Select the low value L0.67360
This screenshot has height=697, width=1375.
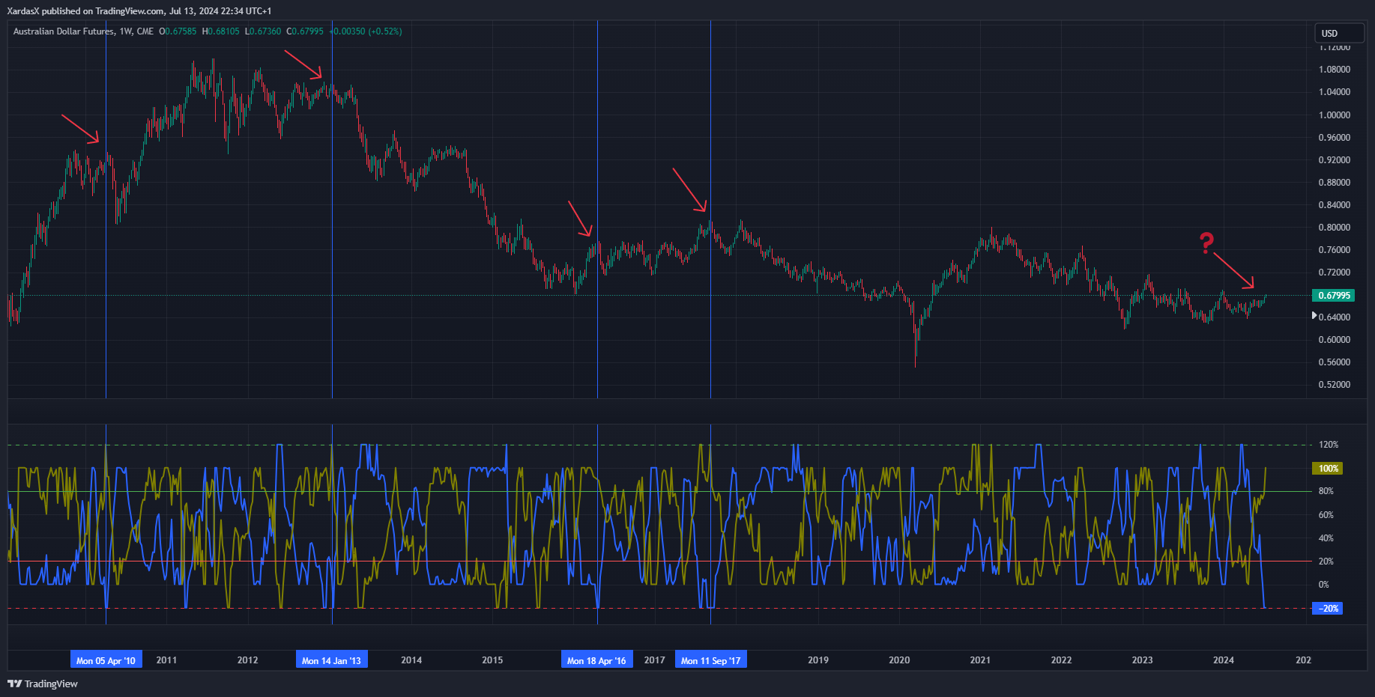[263, 31]
